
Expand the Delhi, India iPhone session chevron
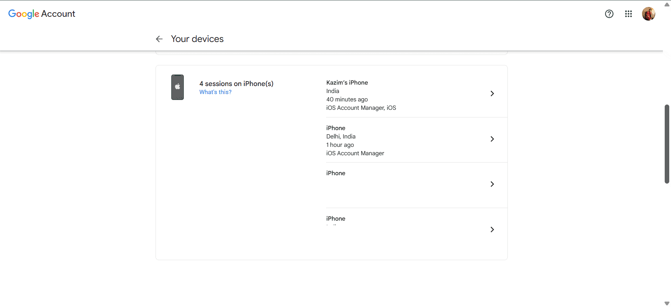[x=492, y=139]
